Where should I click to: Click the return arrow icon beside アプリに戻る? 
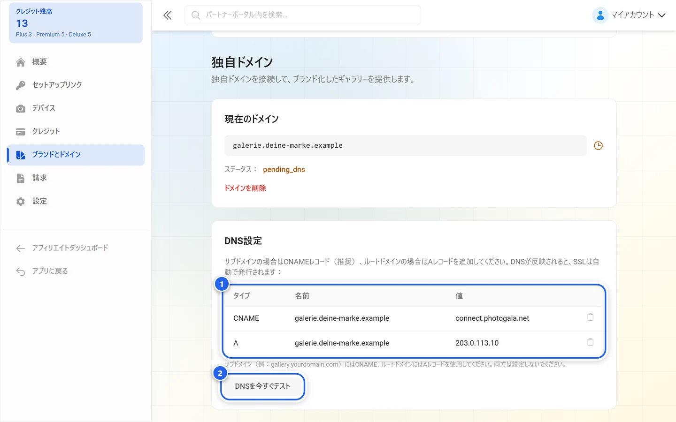(21, 271)
